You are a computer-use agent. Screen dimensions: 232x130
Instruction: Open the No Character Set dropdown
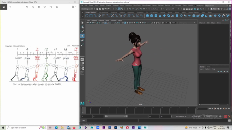pos(181,116)
